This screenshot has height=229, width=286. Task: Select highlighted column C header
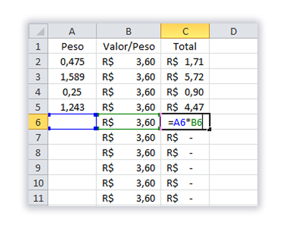tap(185, 31)
